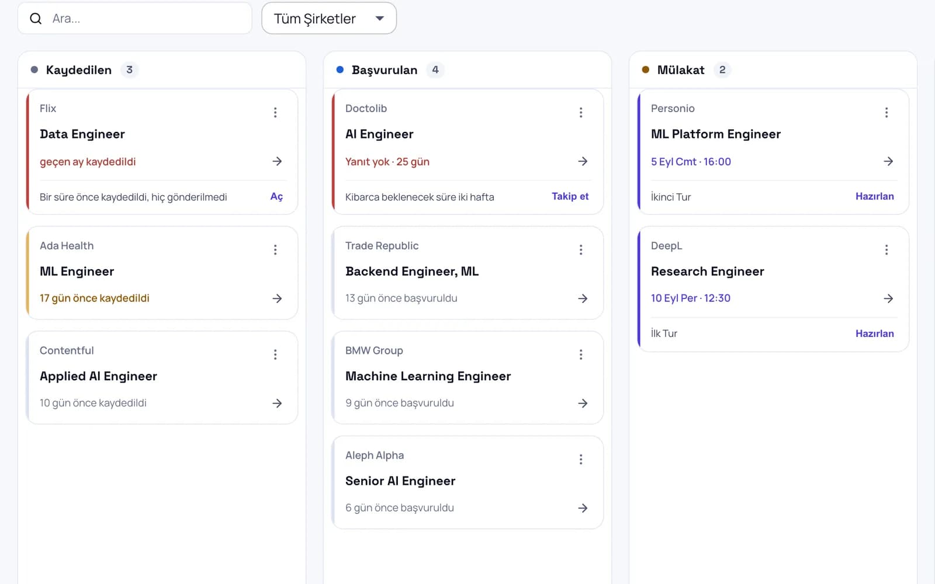This screenshot has height=584, width=935.
Task: Click Hazırlan on the DeepL card
Action: [874, 333]
